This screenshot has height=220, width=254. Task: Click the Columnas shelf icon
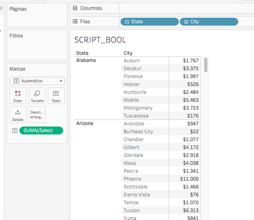(75, 8)
